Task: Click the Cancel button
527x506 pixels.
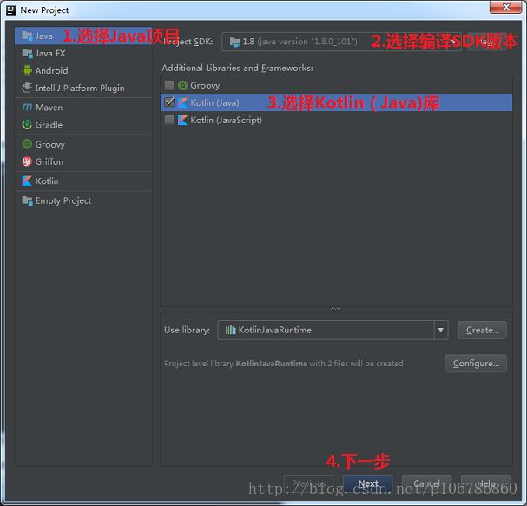Action: (x=426, y=483)
